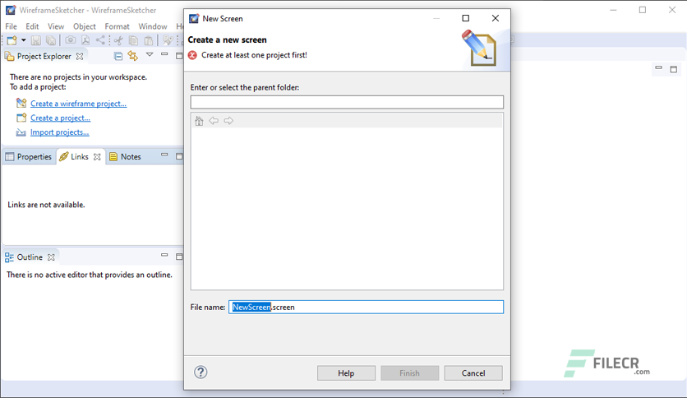This screenshot has height=398, width=687.
Task: Click the Share toolbar icon
Action: click(100, 40)
